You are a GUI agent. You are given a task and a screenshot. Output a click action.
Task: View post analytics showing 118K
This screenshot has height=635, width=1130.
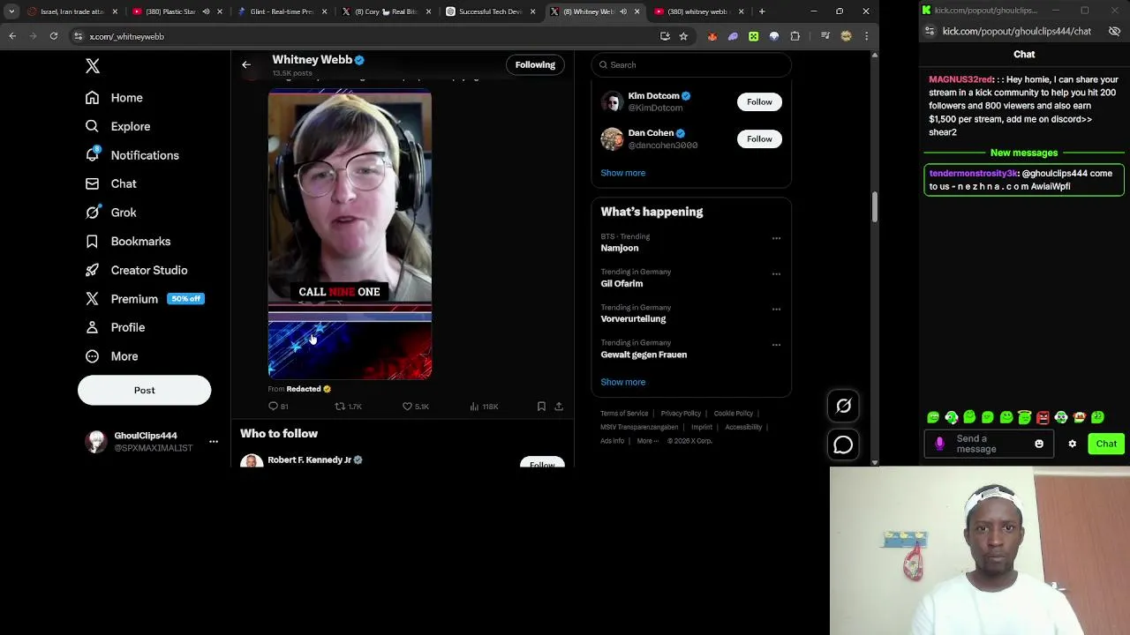click(484, 407)
